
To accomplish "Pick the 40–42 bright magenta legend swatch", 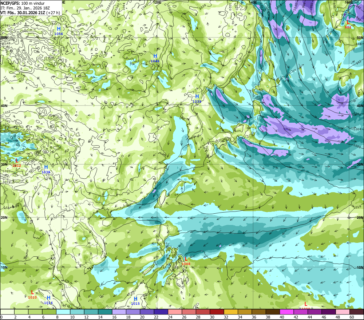I will point(287,312).
